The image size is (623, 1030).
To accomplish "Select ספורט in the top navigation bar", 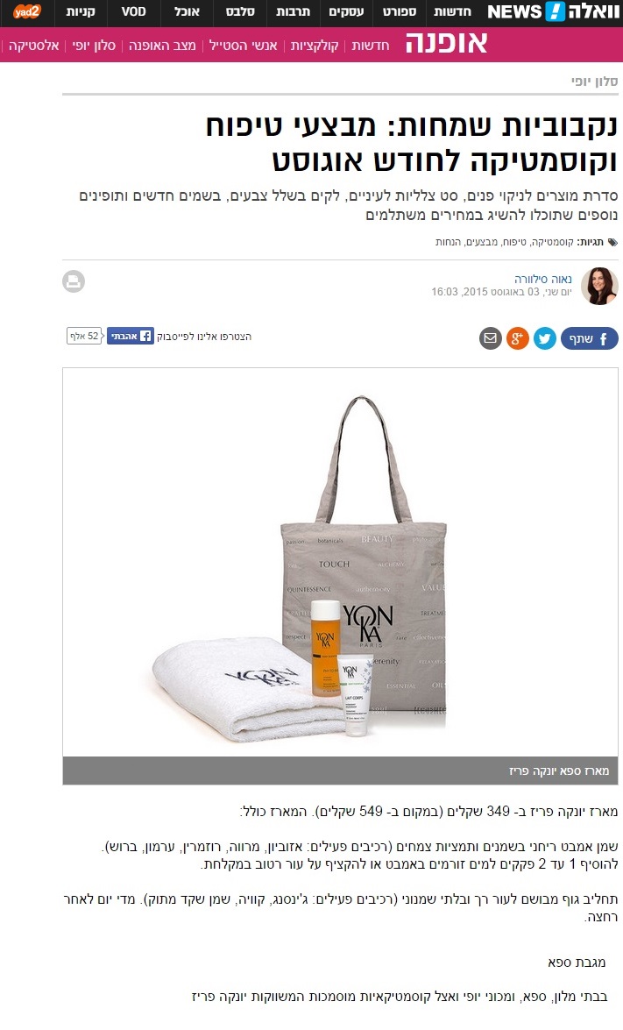I will [400, 11].
